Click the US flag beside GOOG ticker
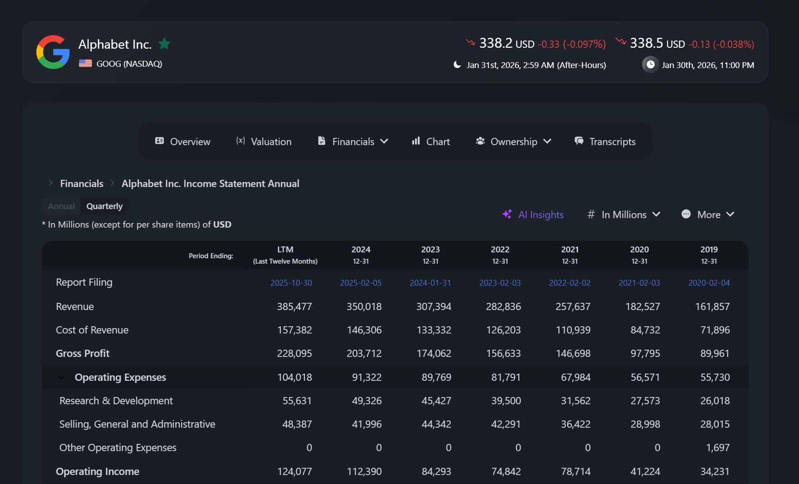799x484 pixels. tap(85, 63)
